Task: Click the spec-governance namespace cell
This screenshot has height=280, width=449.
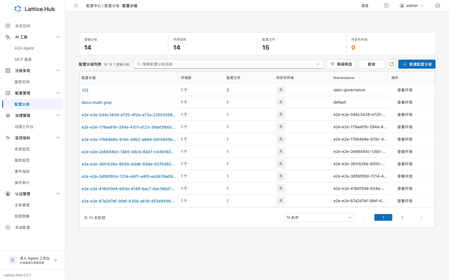Action: coord(349,90)
